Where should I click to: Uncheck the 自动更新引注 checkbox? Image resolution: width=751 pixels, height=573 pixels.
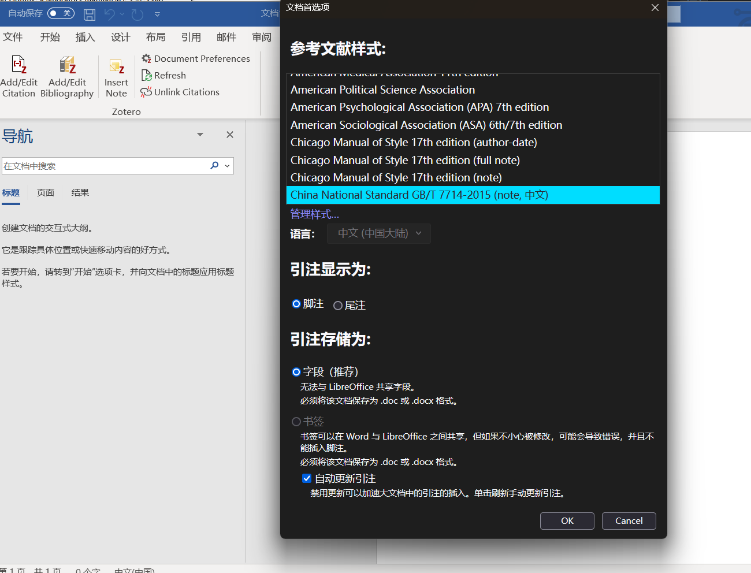click(307, 478)
